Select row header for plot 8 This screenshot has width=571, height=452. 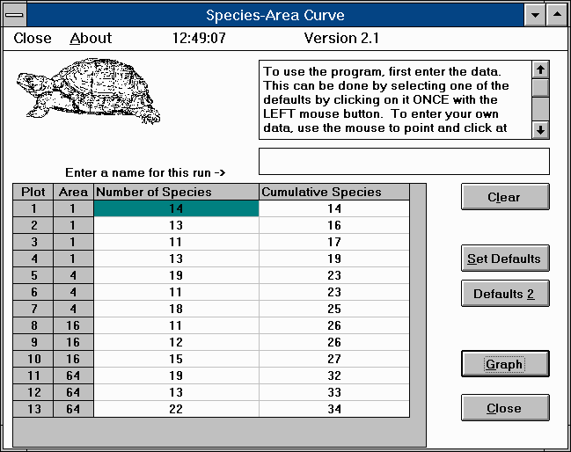33,325
